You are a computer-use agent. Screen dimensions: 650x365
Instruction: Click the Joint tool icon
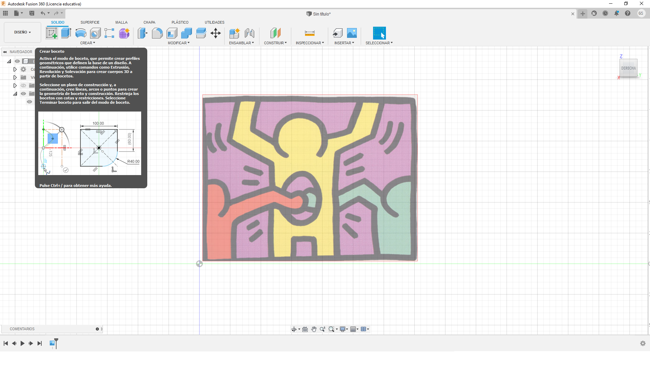(250, 33)
